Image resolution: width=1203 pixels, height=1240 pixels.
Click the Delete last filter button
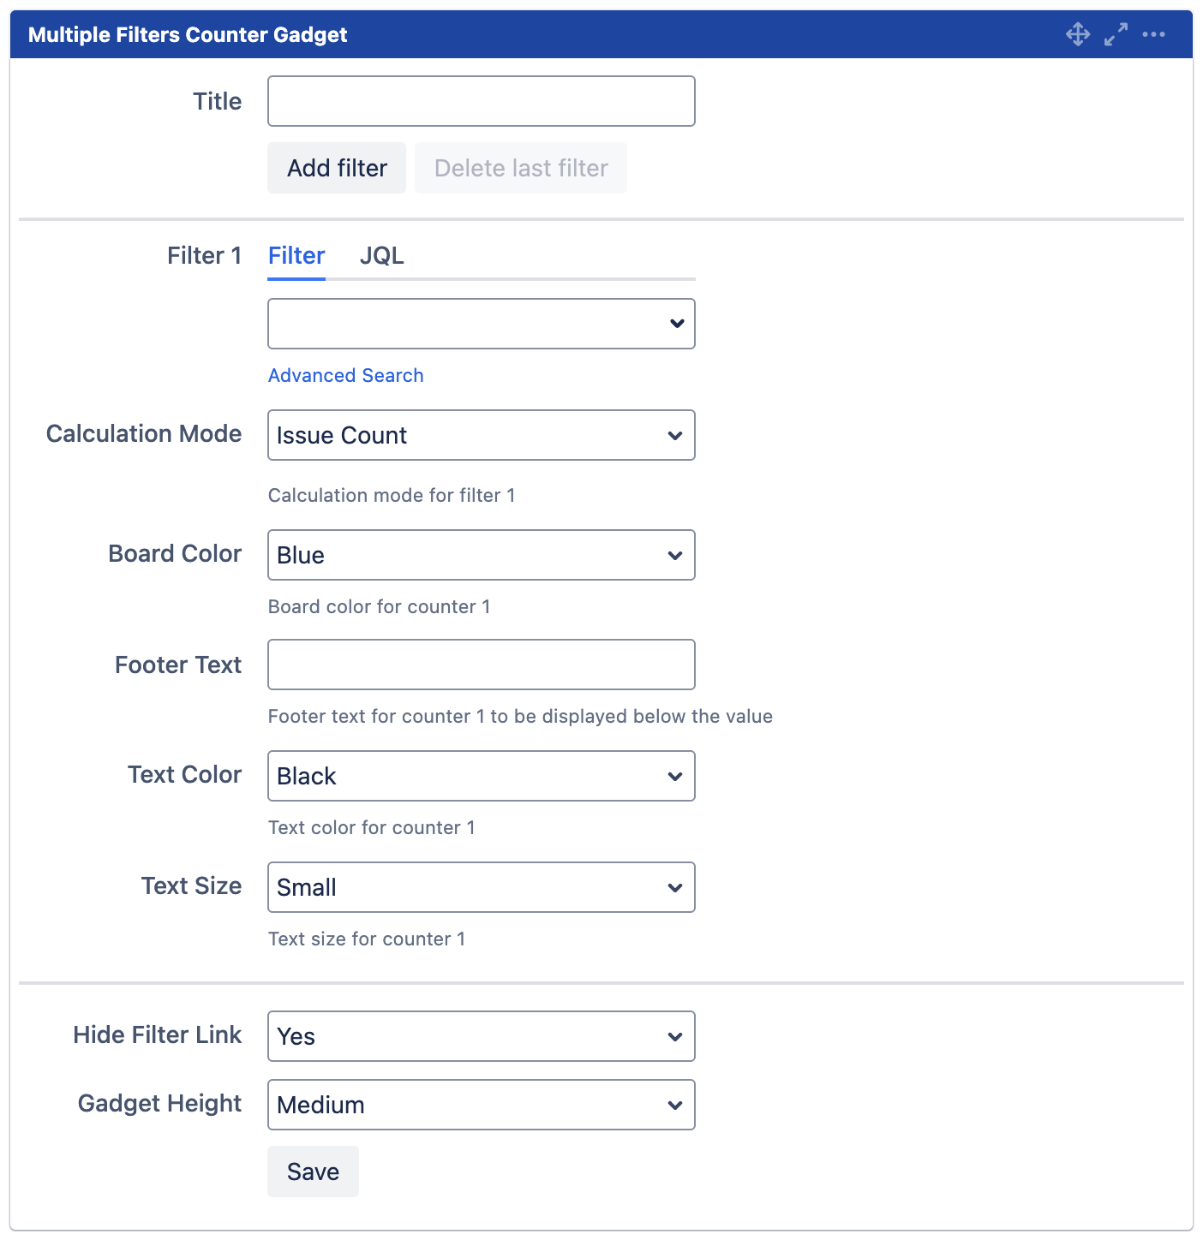coord(520,168)
